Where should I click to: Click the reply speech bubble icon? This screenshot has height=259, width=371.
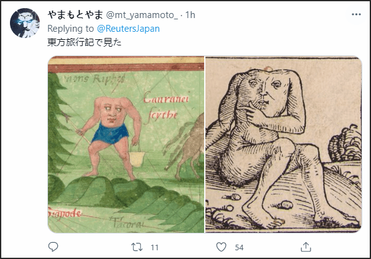pyautogui.click(x=54, y=247)
